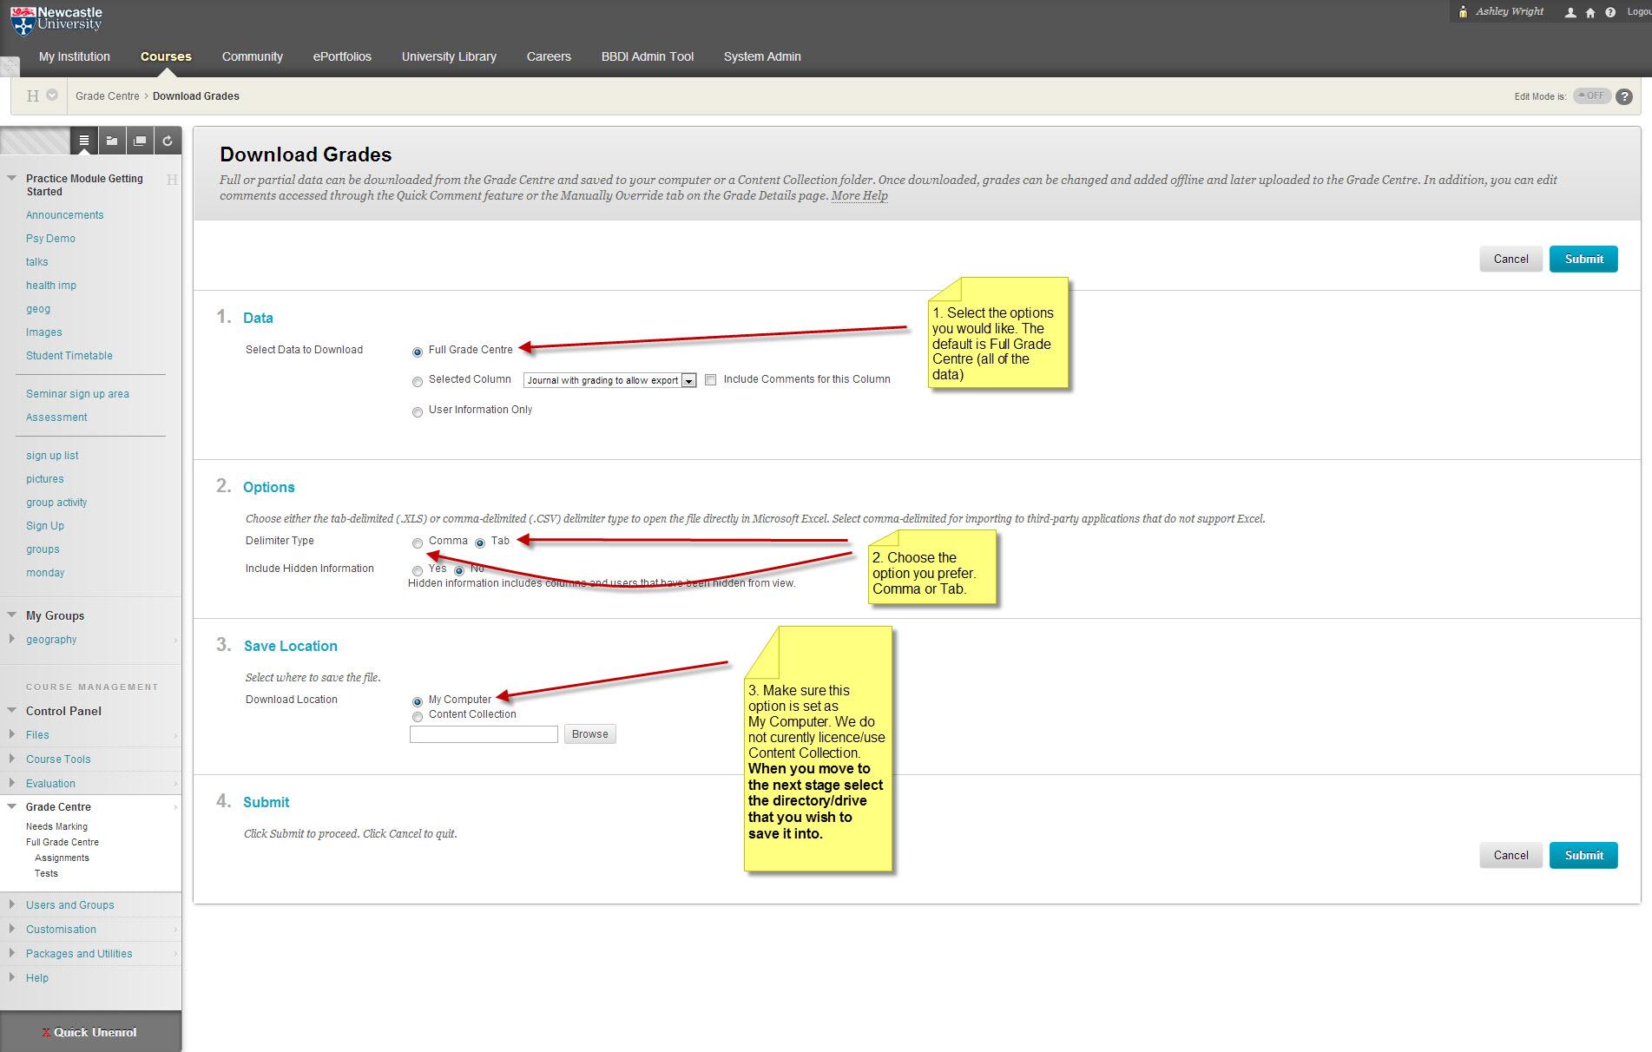Switch to the My Institution tab
The width and height of the screenshot is (1652, 1052).
click(75, 56)
